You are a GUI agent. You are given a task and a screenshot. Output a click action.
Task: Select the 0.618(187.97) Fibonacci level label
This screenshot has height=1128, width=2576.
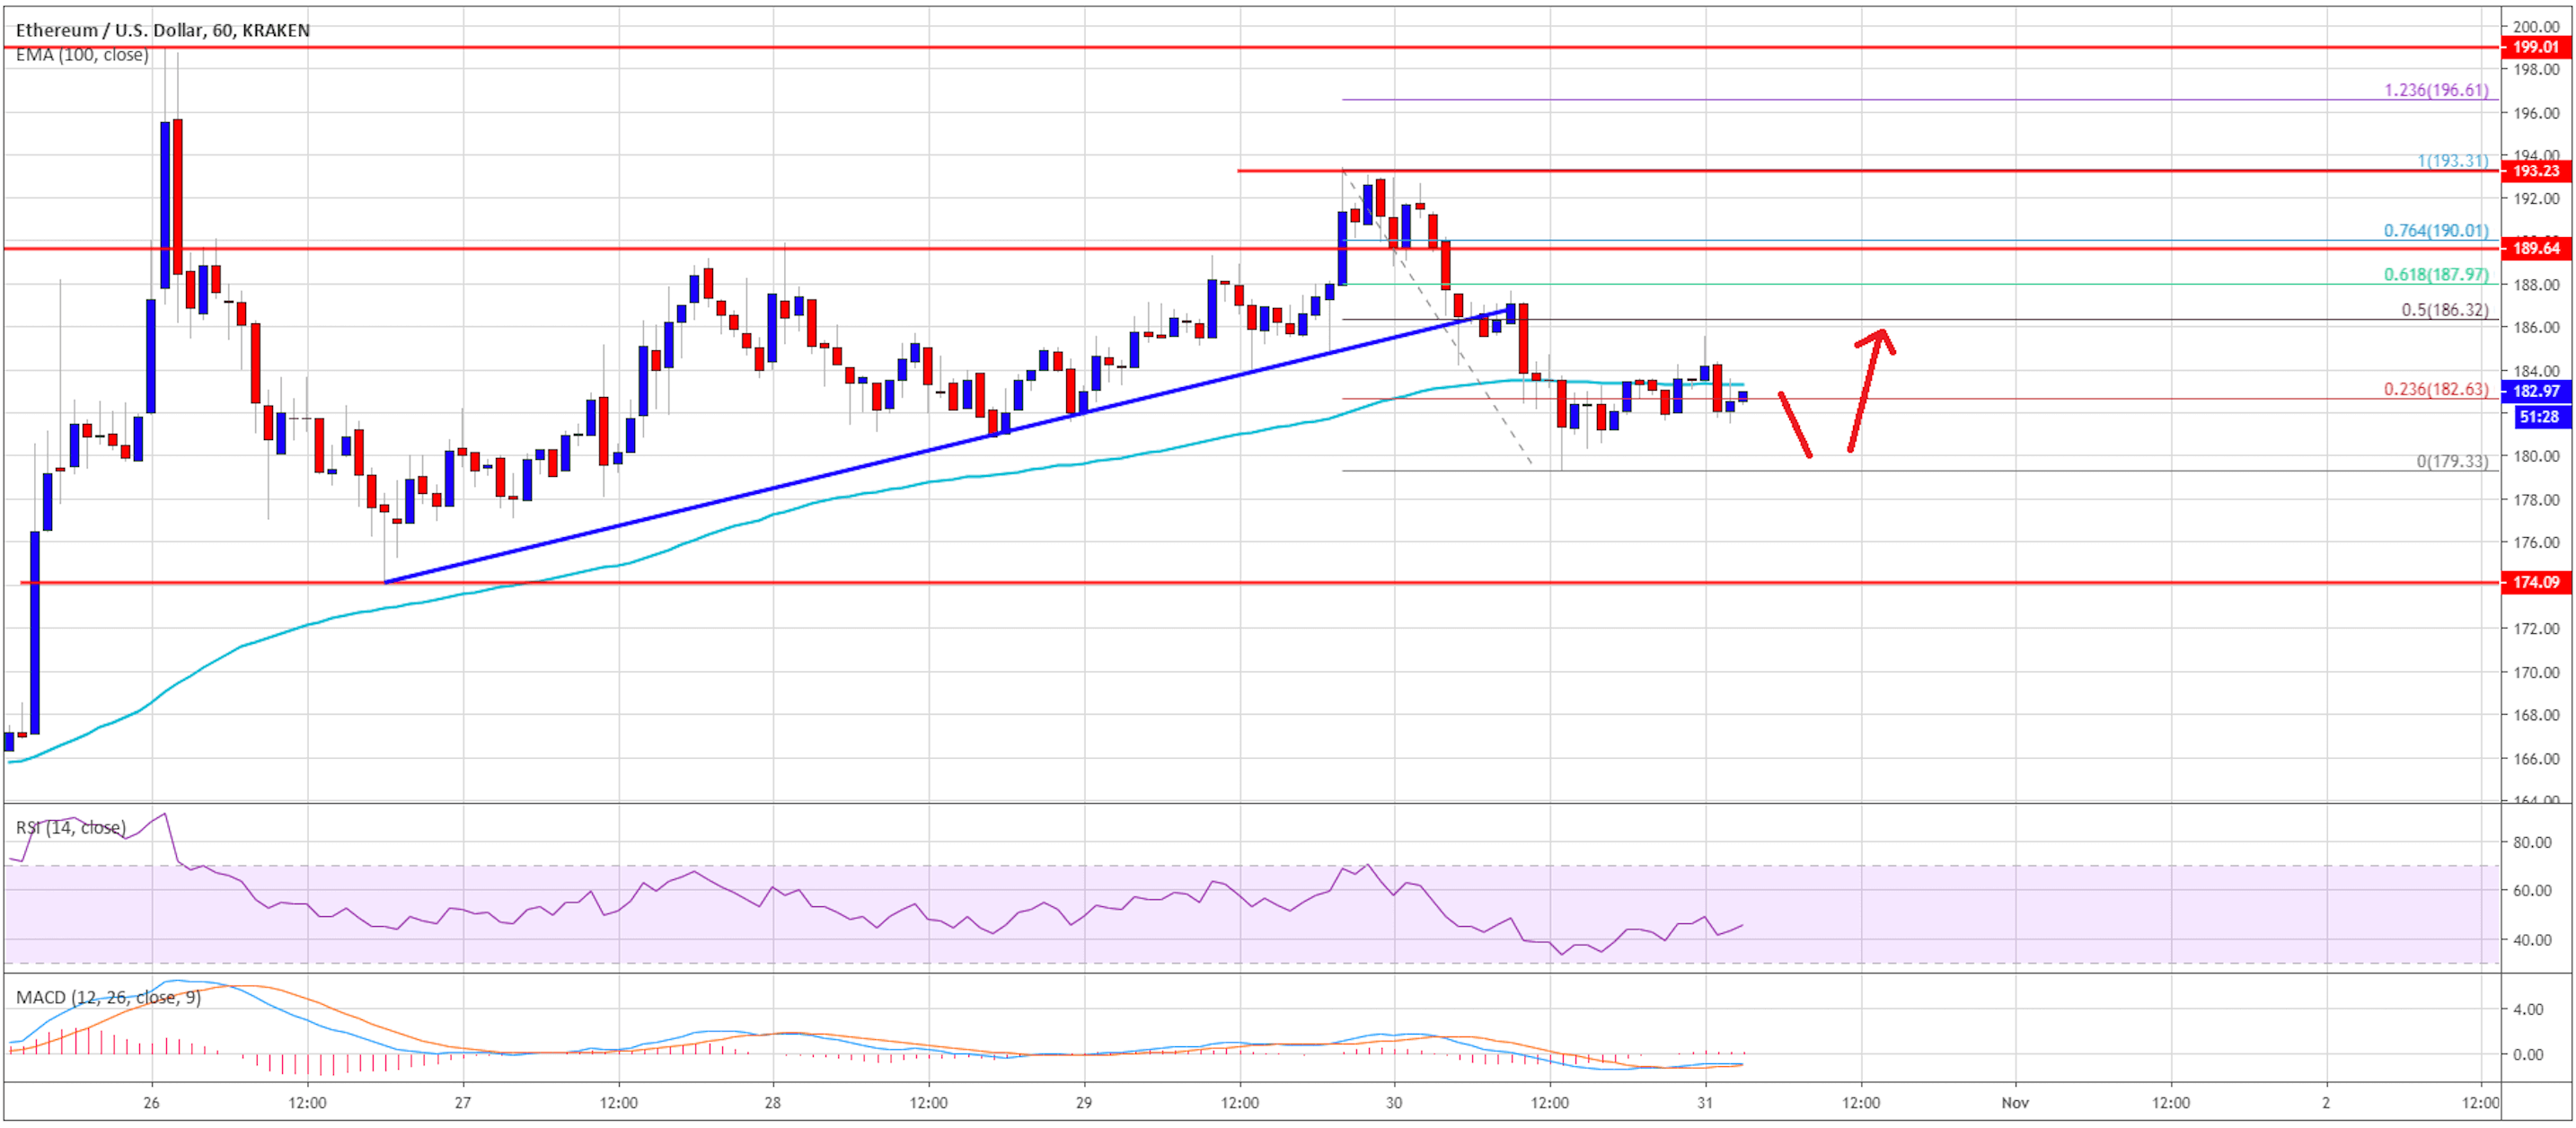(x=2436, y=275)
